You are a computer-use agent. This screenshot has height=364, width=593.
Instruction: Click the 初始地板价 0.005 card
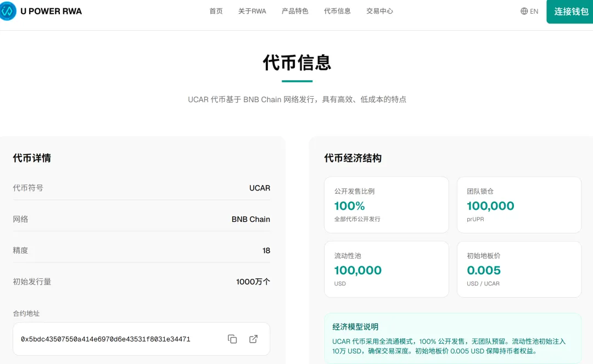pyautogui.click(x=519, y=270)
